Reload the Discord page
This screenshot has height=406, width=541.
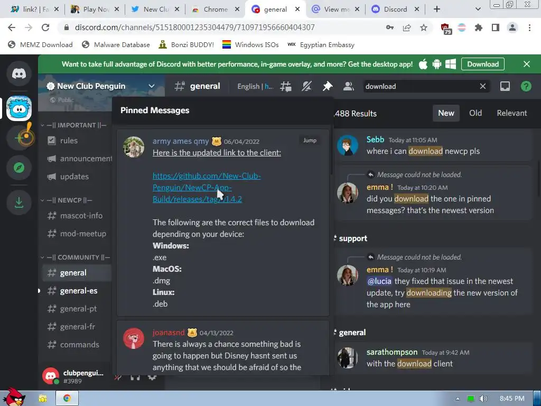click(x=45, y=27)
